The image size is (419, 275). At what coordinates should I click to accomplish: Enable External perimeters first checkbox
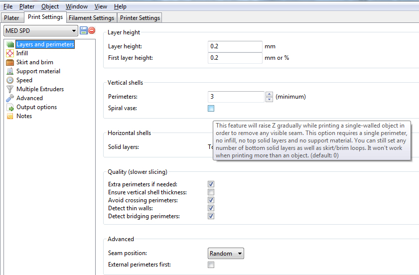click(211, 265)
